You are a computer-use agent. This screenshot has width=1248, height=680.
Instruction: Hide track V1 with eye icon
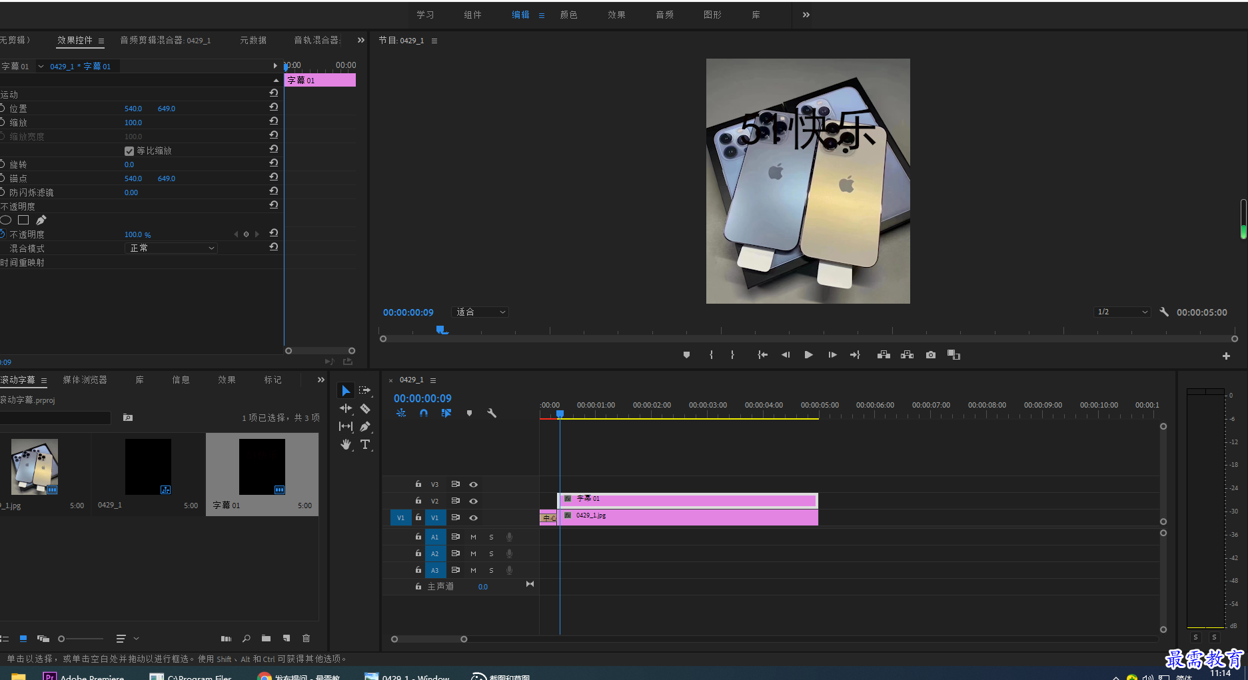point(474,517)
